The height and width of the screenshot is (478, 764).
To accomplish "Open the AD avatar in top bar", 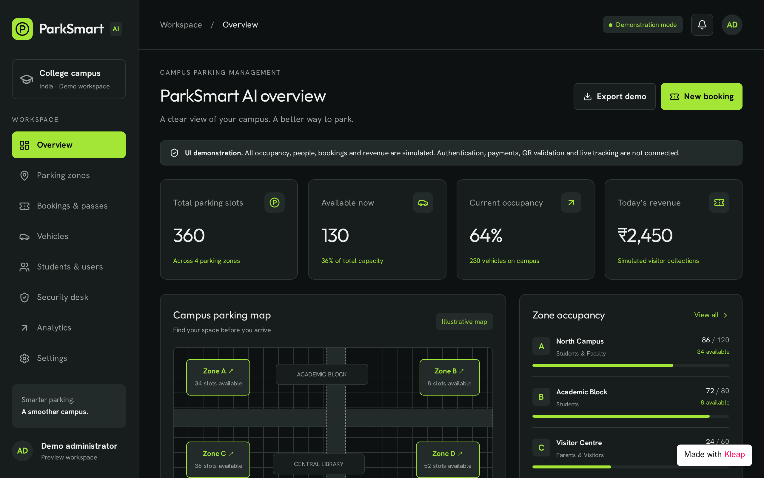I will 732,25.
